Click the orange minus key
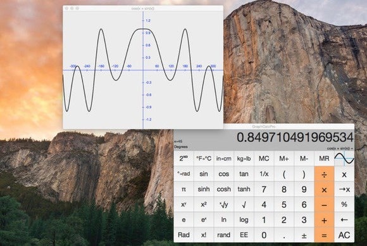Image resolution: width=367 pixels, height=246 pixels. (324, 205)
